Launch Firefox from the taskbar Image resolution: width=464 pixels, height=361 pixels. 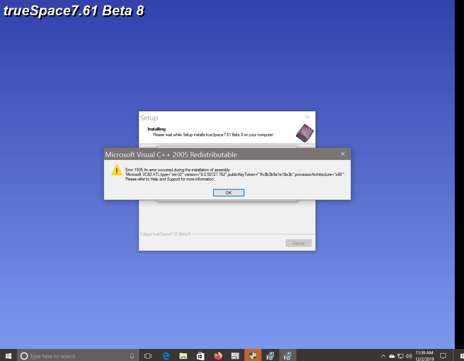click(218, 356)
